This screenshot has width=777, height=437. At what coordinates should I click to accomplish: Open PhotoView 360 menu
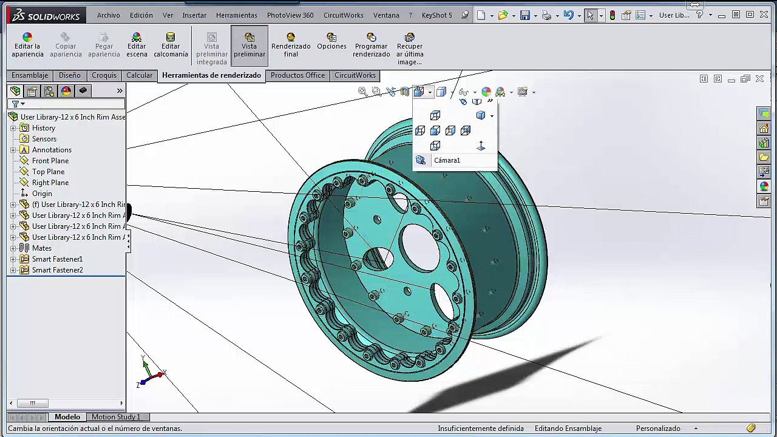coord(290,15)
